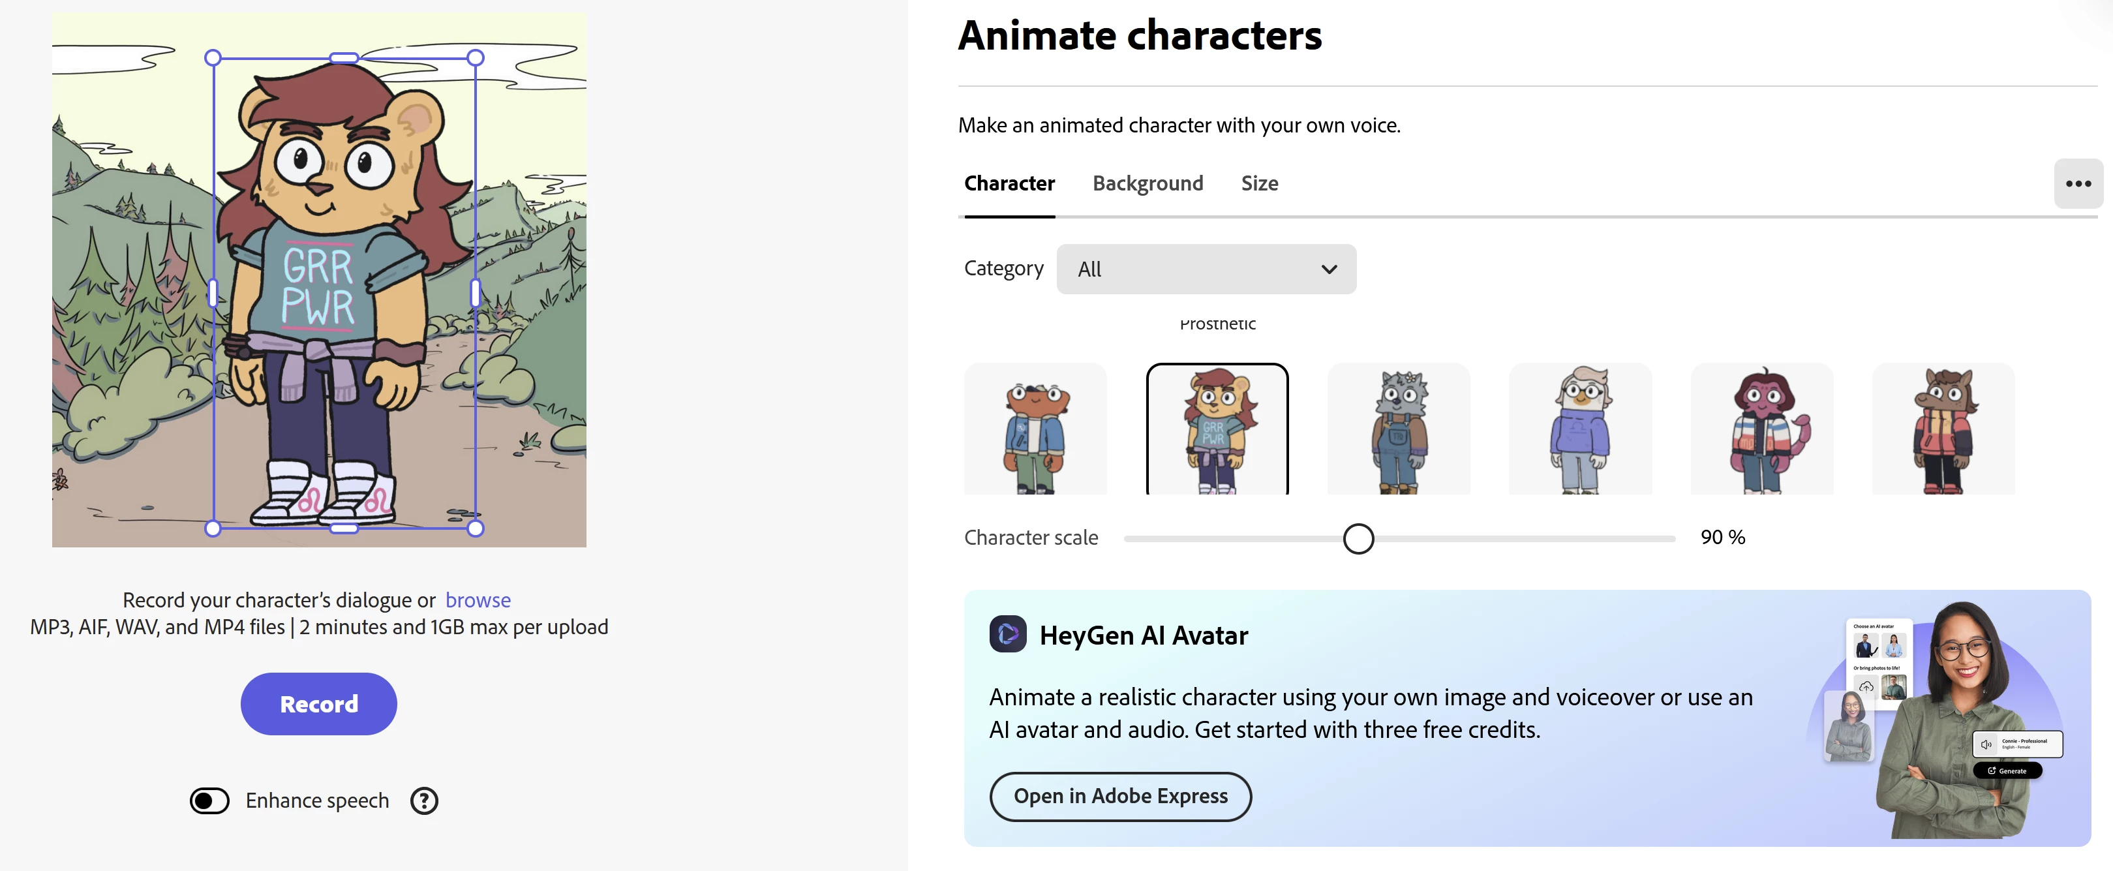
Task: Select the maroon character with striped sweater
Action: coord(1762,430)
